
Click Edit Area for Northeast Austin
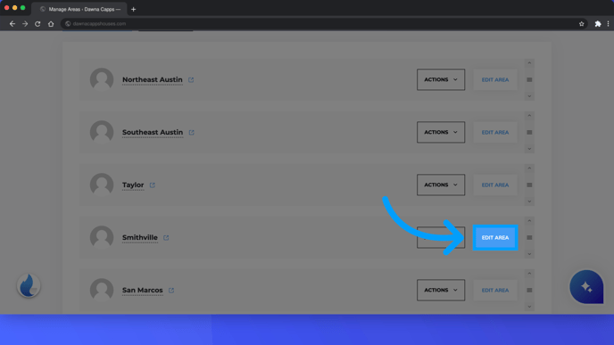495,80
